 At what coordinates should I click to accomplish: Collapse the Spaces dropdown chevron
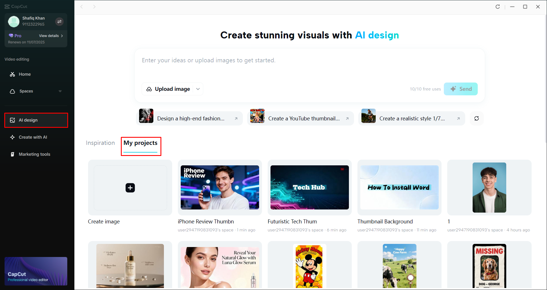click(60, 91)
